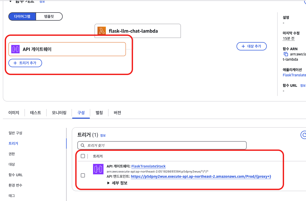Collapse the function overview section arrow
306x201 pixels.
pos(10,1)
